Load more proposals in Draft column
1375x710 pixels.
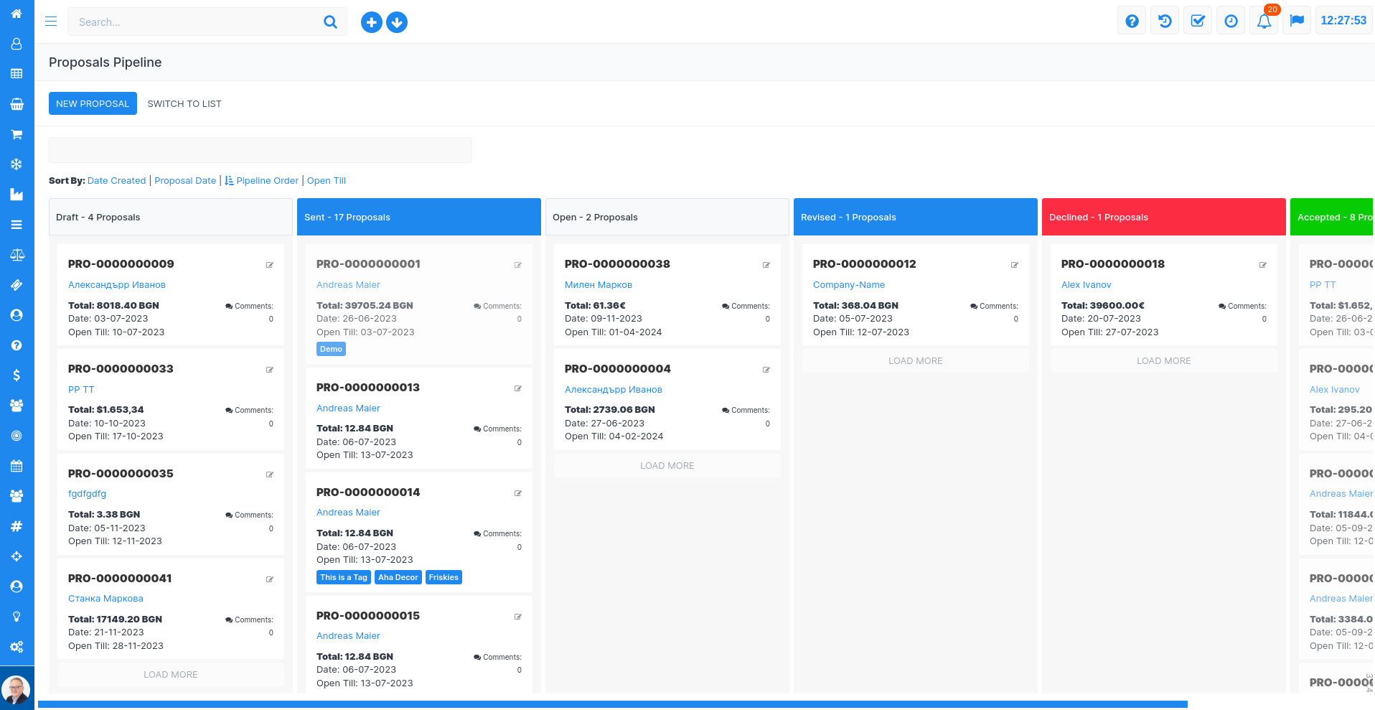tap(171, 674)
